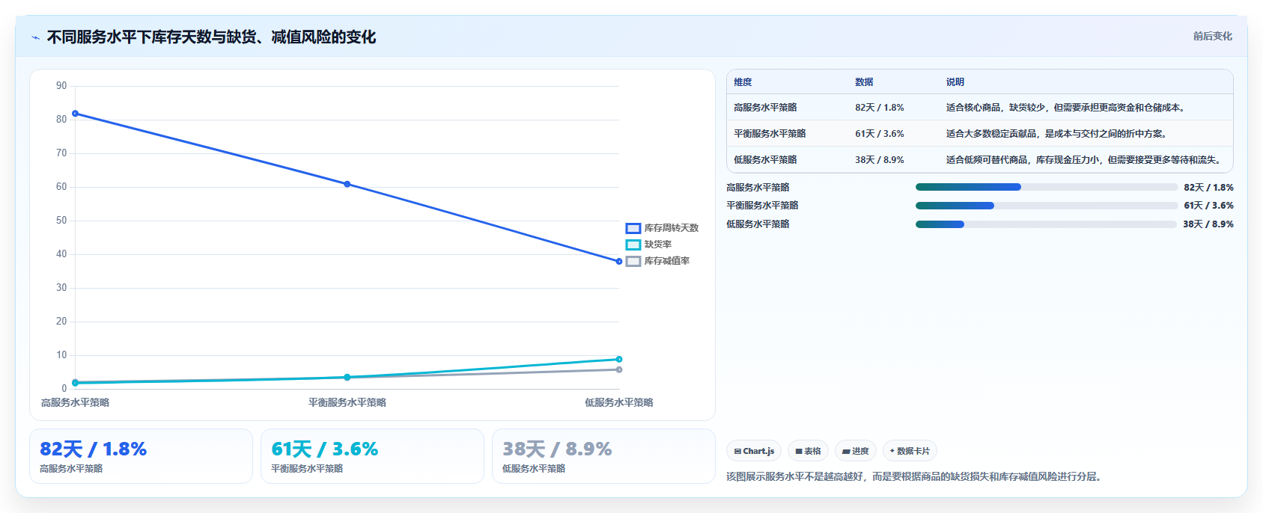Click y-axis tick label 90
This screenshot has height=513, width=1263.
pos(61,86)
